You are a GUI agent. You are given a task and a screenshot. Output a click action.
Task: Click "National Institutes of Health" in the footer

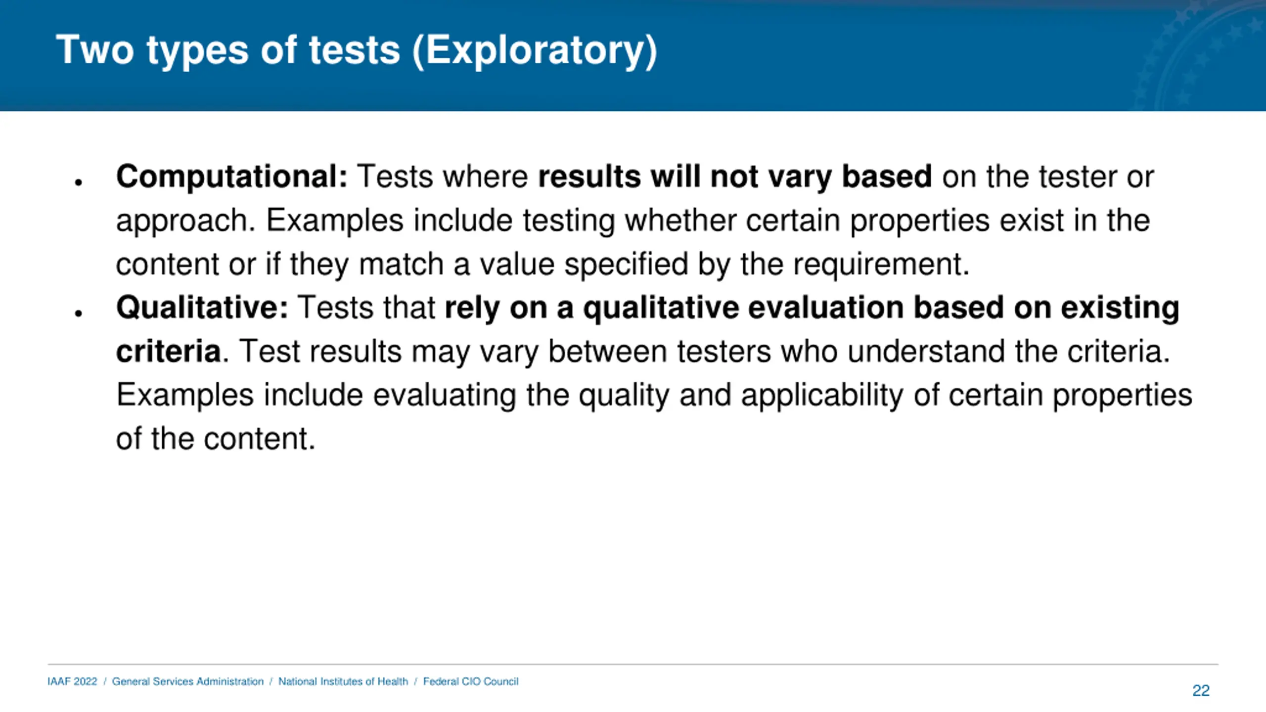pyautogui.click(x=343, y=681)
